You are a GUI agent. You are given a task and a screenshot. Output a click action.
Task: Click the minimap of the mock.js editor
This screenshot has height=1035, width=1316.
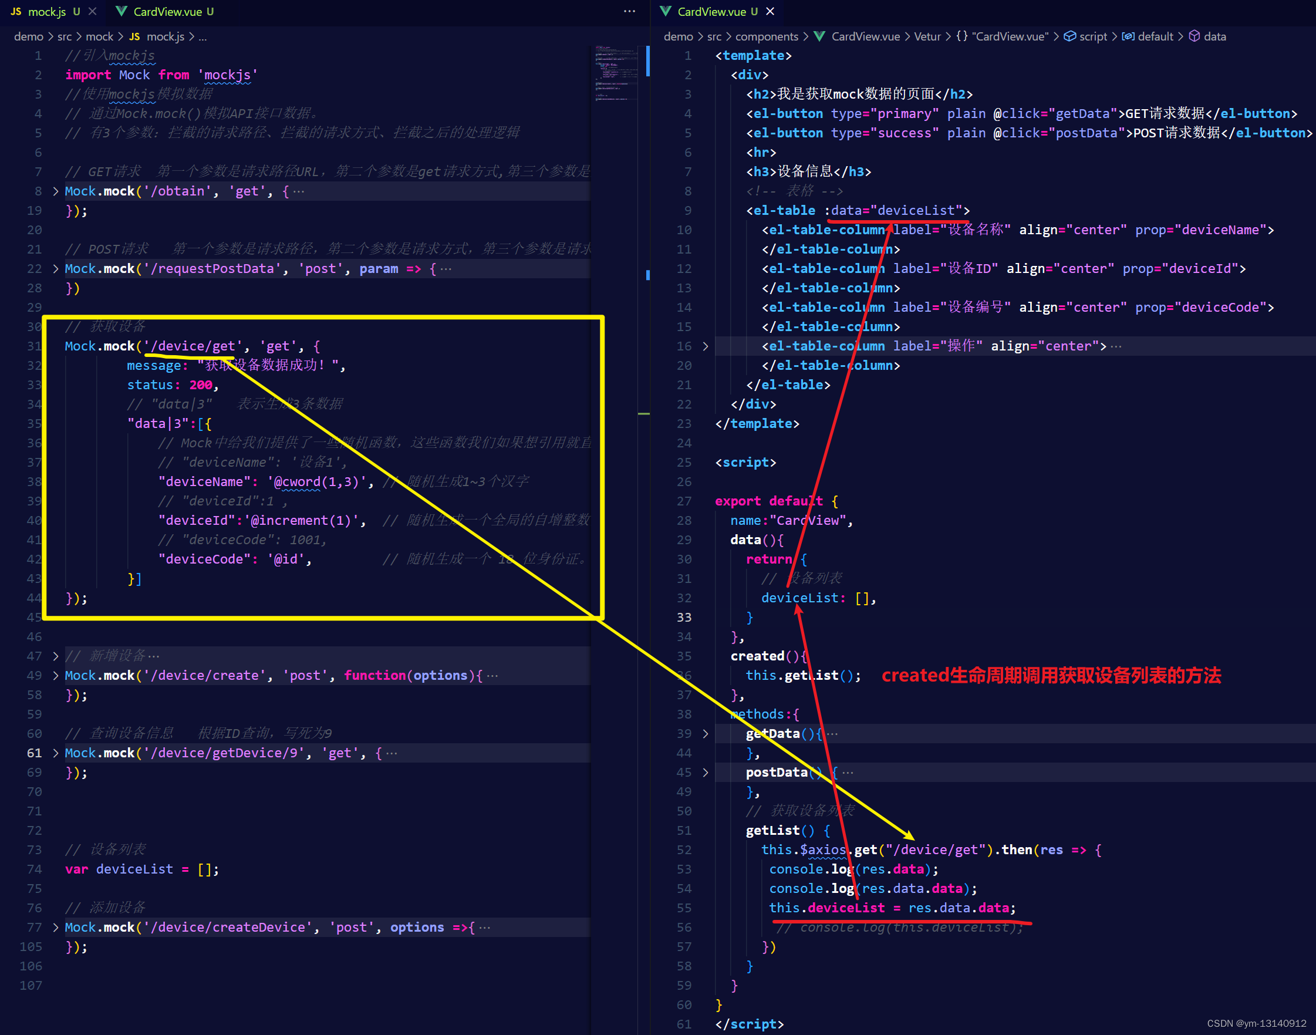(x=616, y=73)
